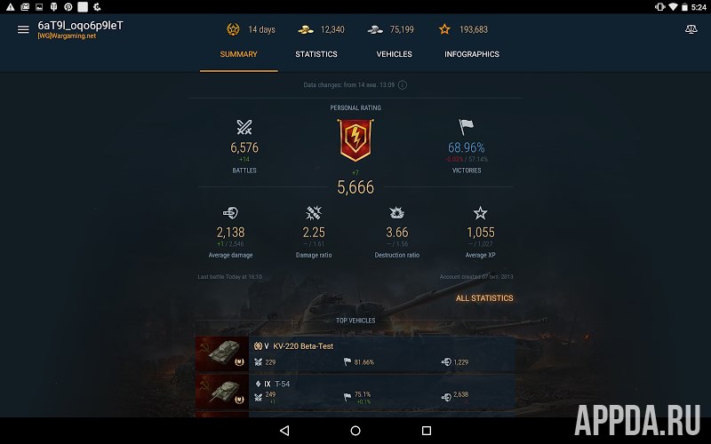Tap the premium account 14 days badge
This screenshot has height=444, width=711.
(233, 29)
